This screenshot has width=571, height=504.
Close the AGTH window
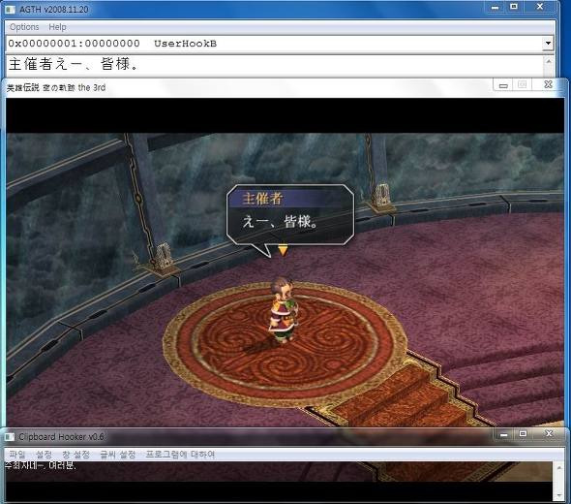point(540,7)
